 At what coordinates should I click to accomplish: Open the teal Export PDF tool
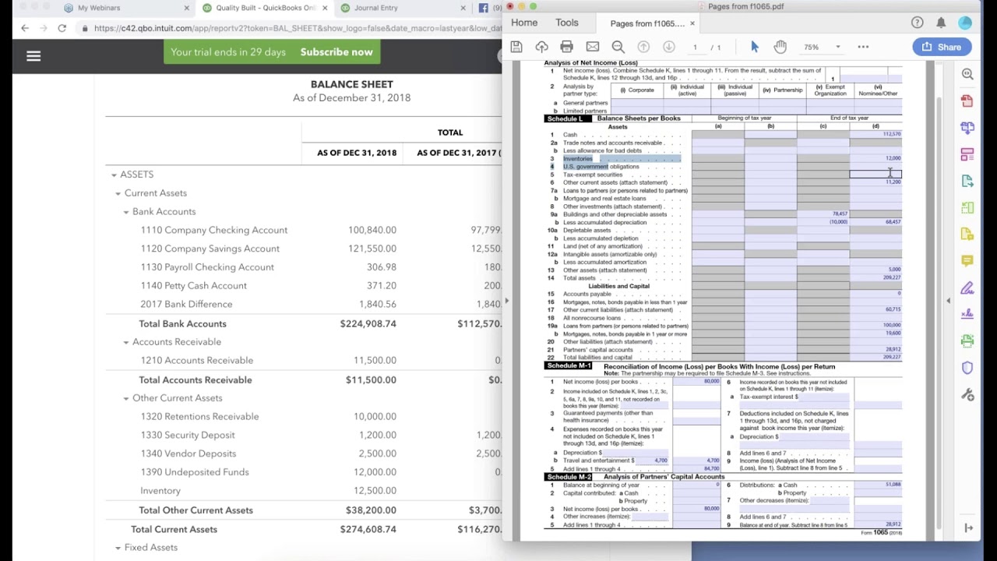967,181
